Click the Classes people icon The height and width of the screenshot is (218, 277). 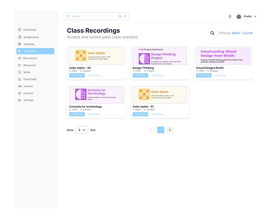tap(20, 86)
